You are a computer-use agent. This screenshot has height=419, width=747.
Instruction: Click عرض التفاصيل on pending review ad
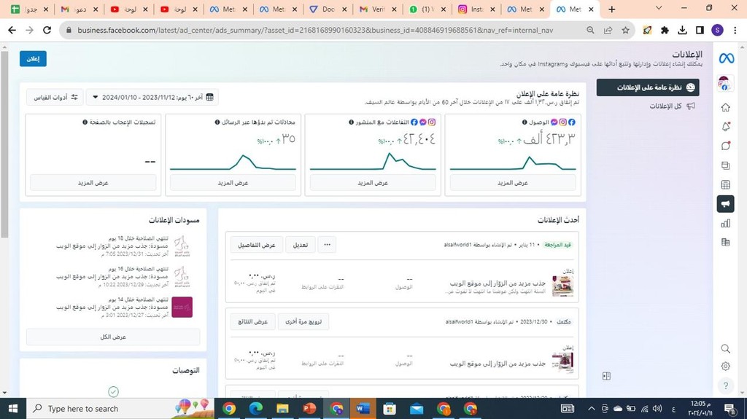256,245
